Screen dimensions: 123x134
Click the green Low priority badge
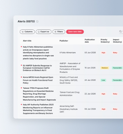[103, 80]
